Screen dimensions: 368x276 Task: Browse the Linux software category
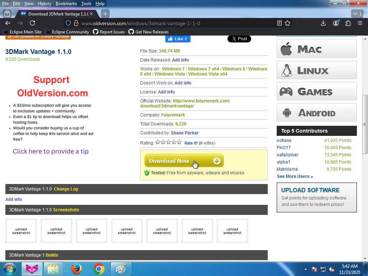(x=317, y=70)
